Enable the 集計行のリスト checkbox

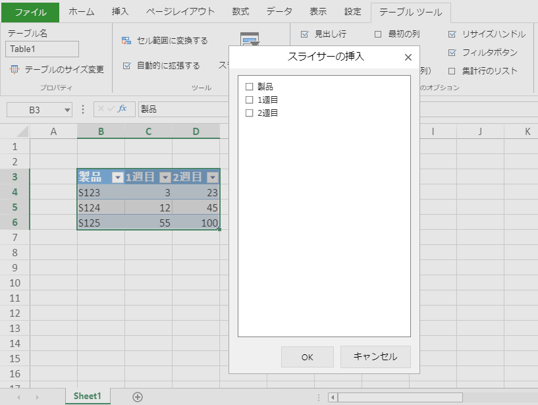(452, 71)
